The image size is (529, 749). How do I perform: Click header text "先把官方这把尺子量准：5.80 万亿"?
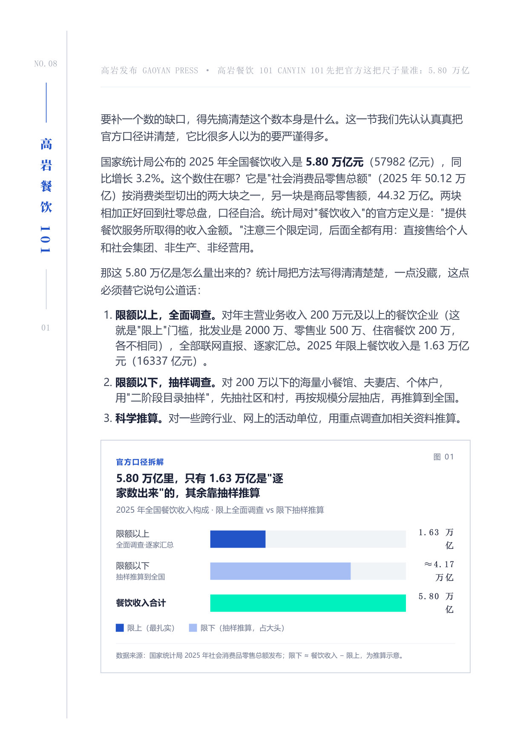click(398, 71)
